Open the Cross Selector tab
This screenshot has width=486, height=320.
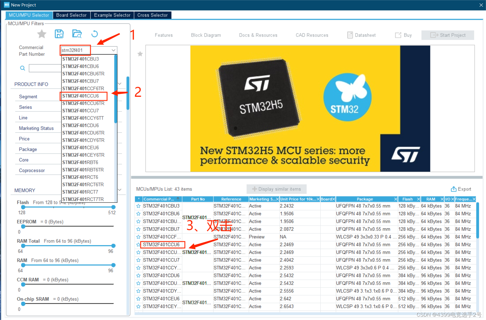[153, 15]
